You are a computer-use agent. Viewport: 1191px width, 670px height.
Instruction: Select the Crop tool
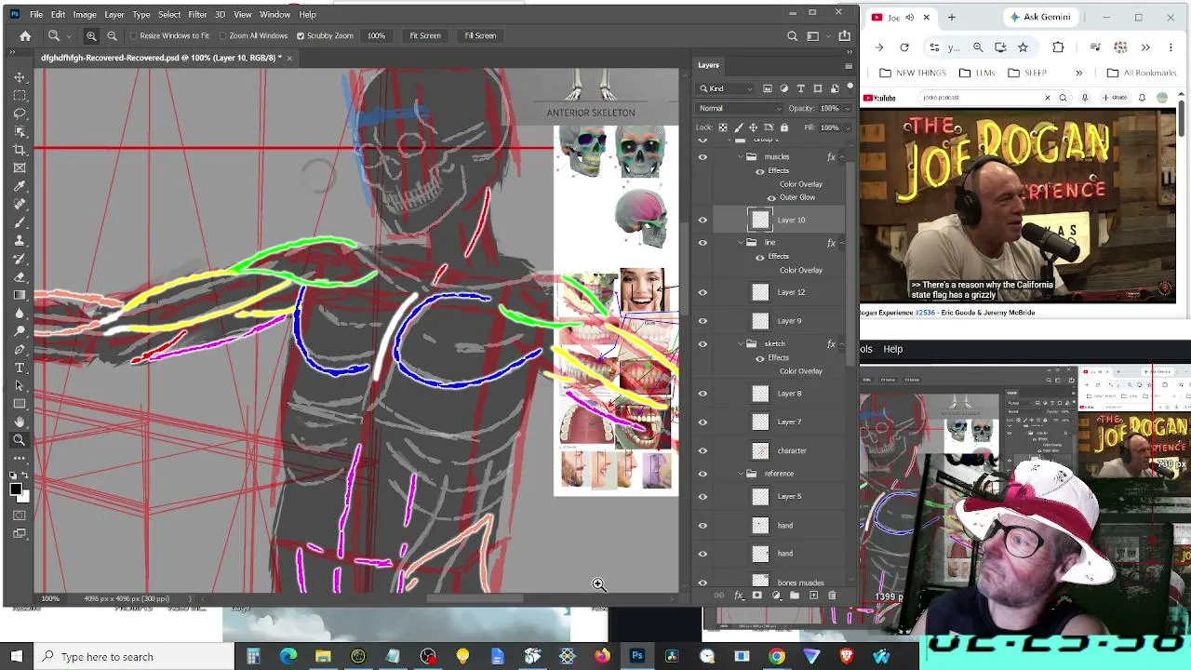(x=20, y=150)
